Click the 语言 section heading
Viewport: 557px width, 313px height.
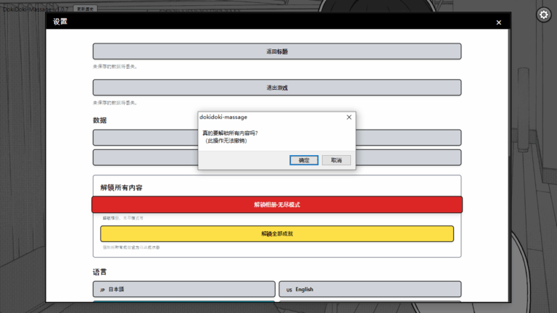pyautogui.click(x=99, y=272)
